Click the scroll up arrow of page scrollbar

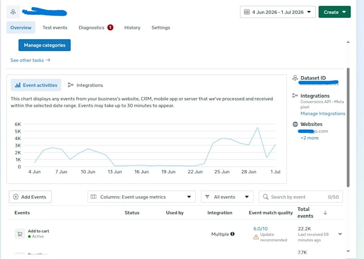coord(348,42)
